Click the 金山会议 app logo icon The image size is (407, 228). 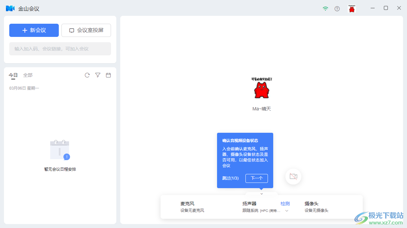pyautogui.click(x=10, y=9)
